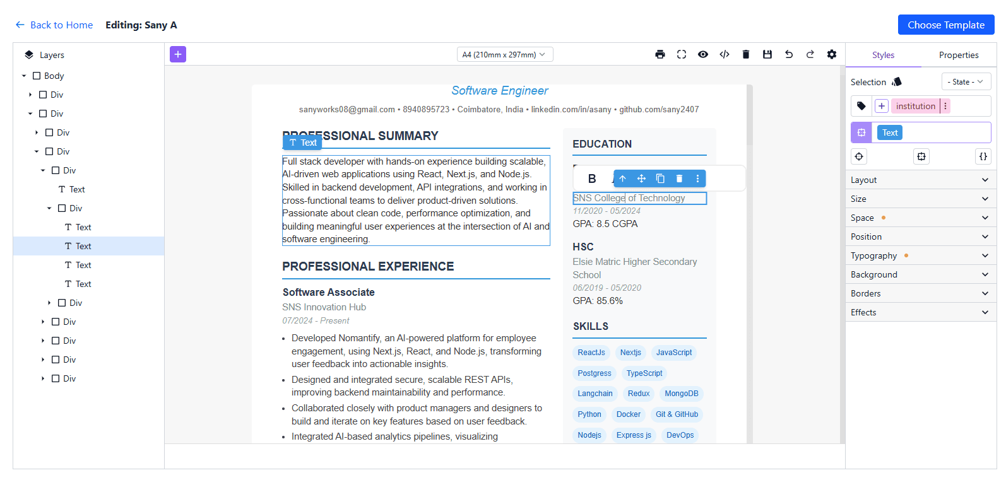Click the EDUCATION section heading
The image size is (1006, 480).
click(x=602, y=144)
